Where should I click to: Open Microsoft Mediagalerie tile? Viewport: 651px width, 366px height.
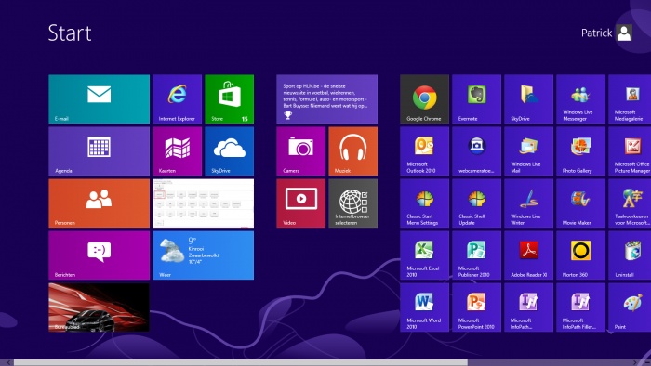tap(630, 99)
